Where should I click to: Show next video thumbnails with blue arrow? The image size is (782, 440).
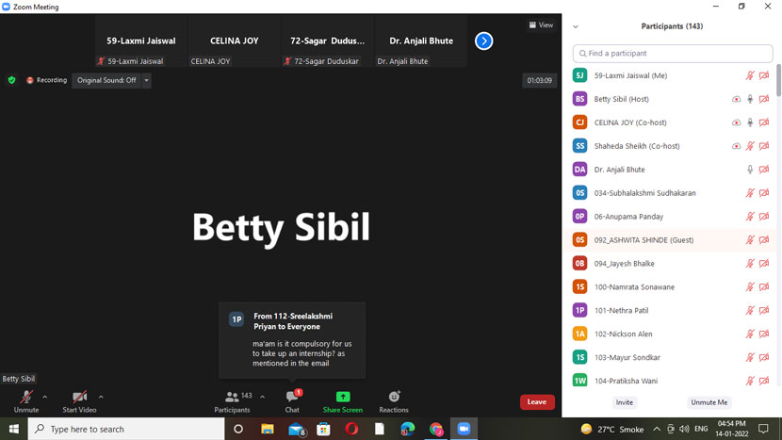pos(483,41)
